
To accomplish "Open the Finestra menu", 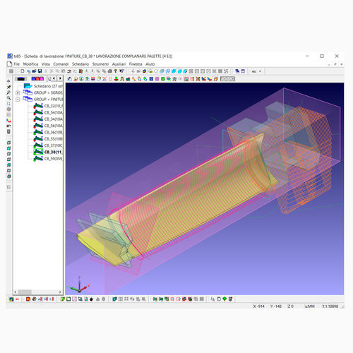I will point(136,64).
